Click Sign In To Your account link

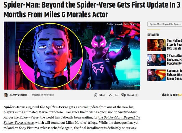click(172, 95)
